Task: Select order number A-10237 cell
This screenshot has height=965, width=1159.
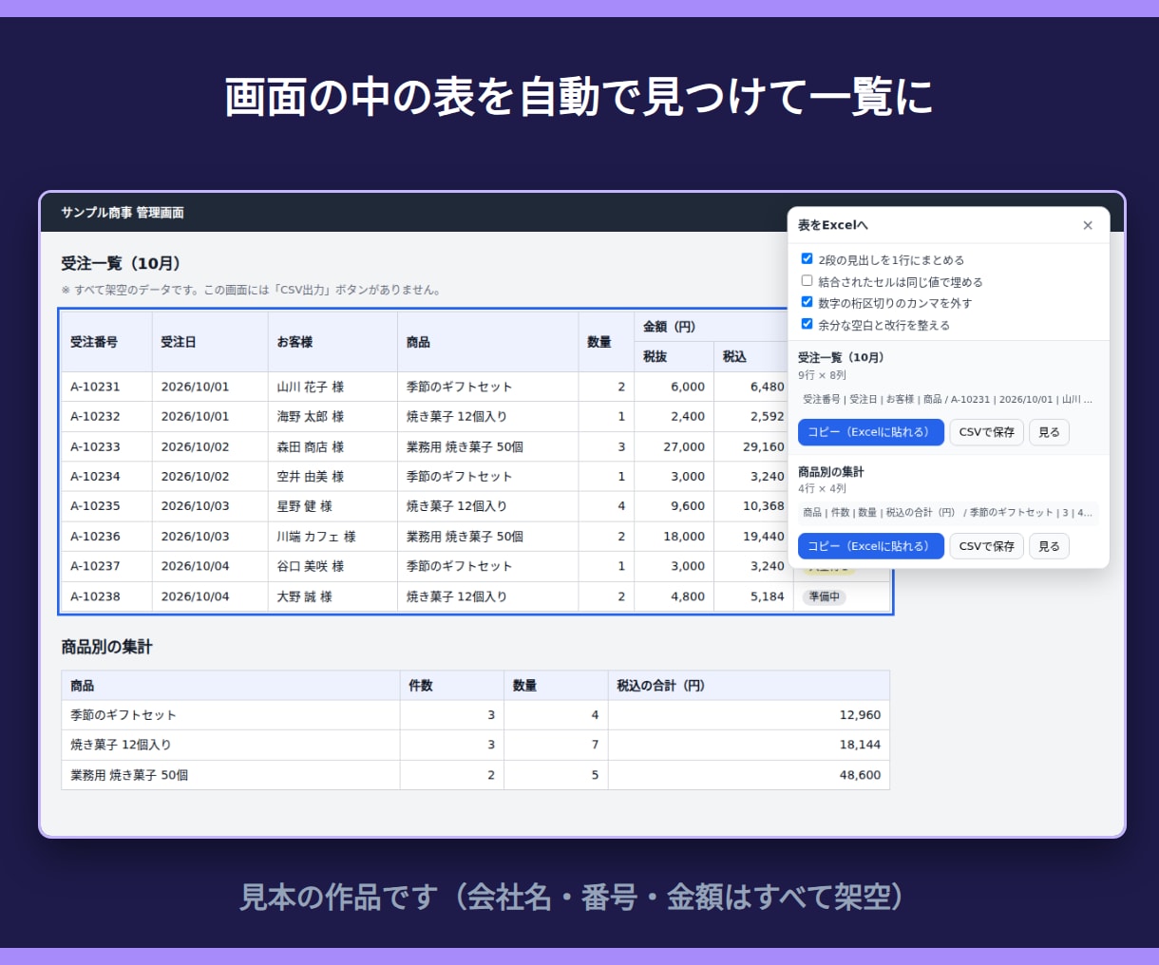Action: [x=106, y=566]
